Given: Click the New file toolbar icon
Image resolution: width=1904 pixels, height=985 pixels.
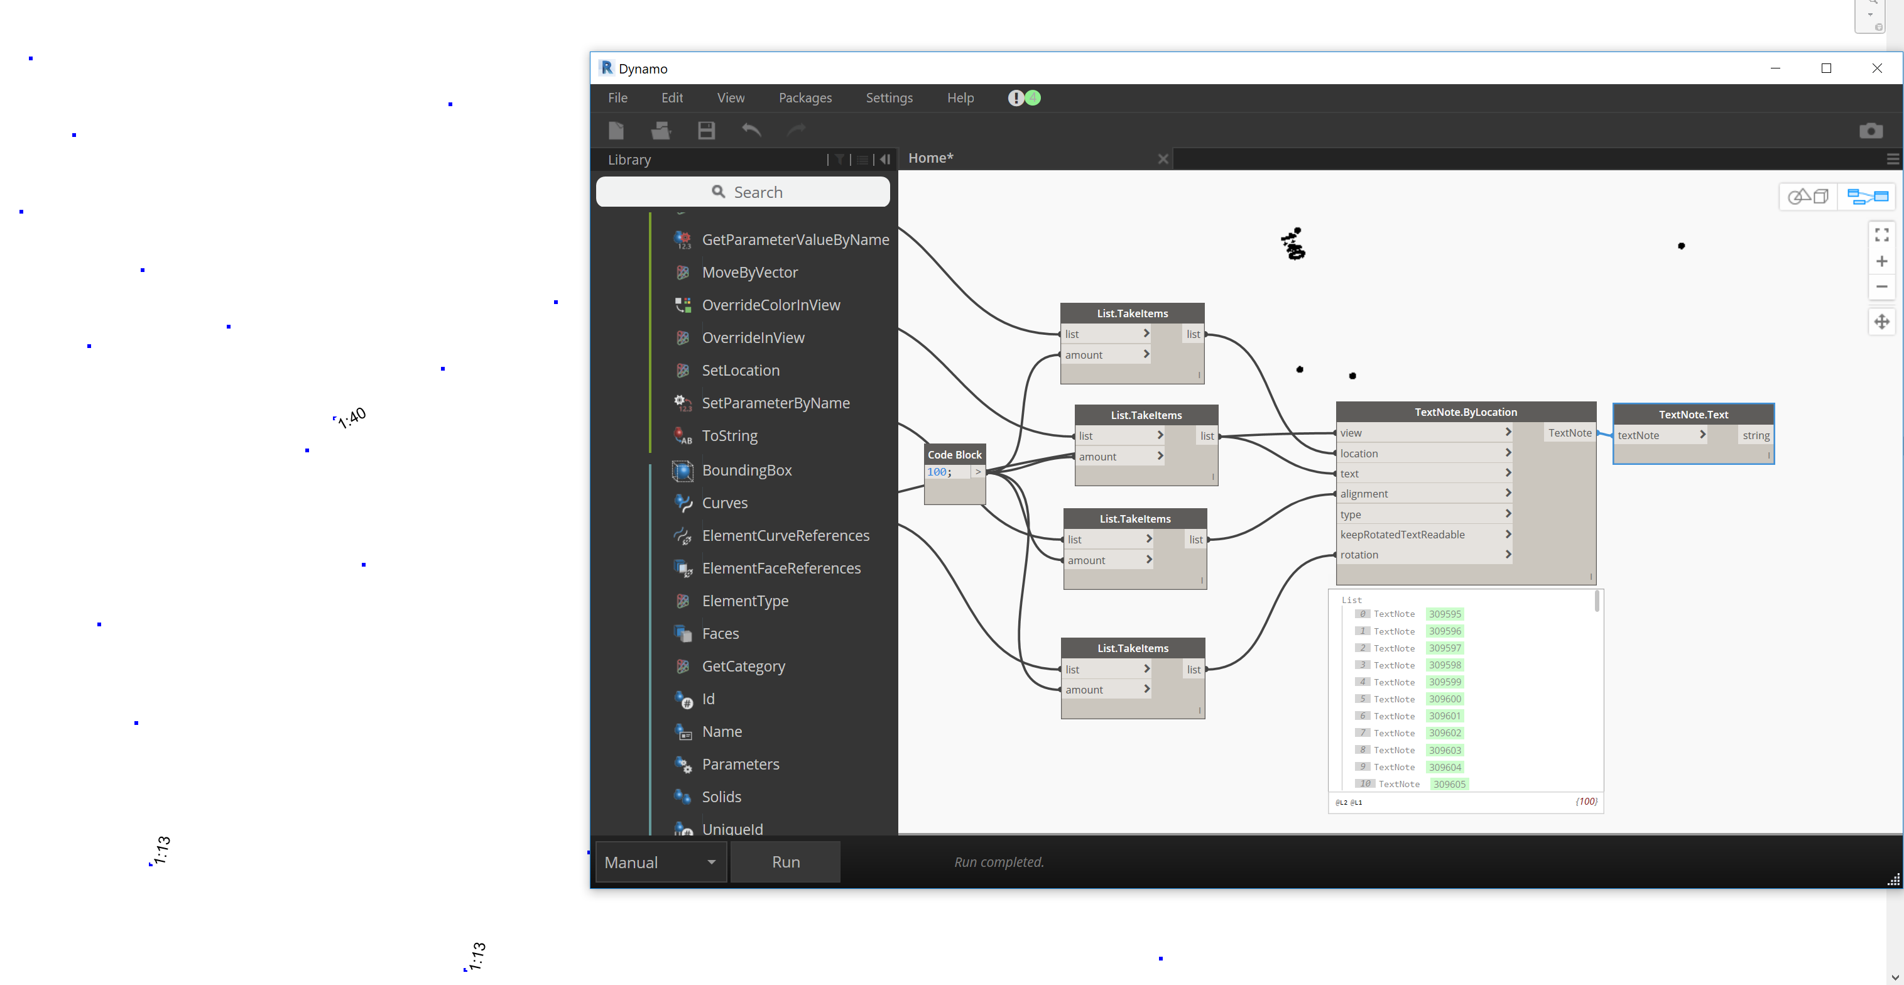Looking at the screenshot, I should point(616,131).
